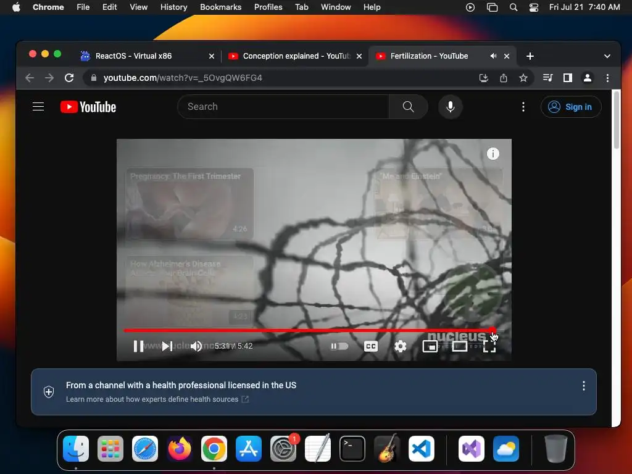Open Chrome profile avatar
Screen dimensions: 632x474
point(588,78)
